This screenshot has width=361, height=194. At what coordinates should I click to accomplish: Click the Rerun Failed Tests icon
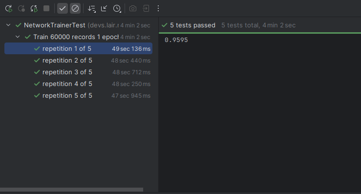point(21,8)
